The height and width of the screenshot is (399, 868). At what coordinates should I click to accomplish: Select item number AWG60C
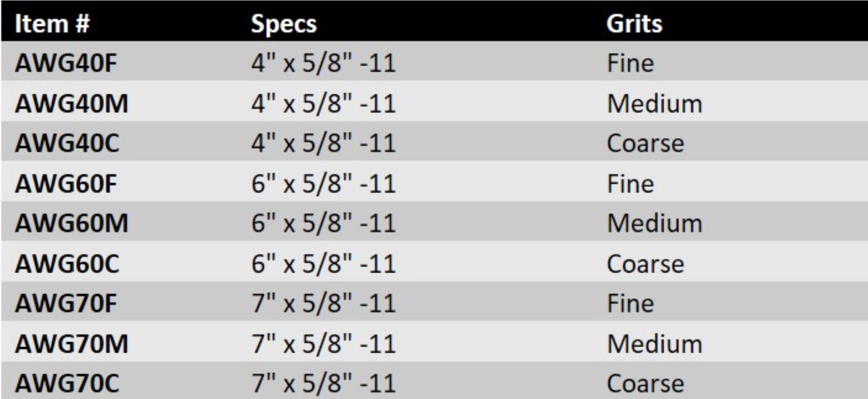tap(67, 264)
